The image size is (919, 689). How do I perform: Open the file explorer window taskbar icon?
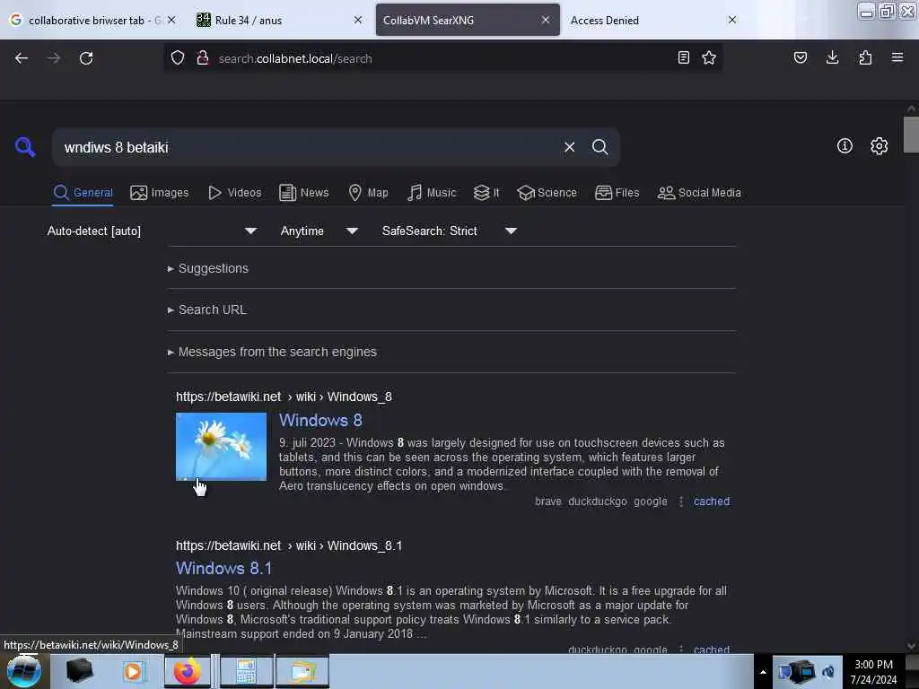click(x=302, y=671)
